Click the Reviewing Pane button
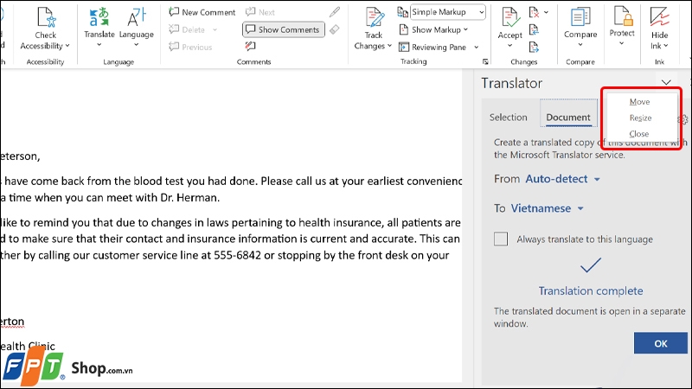The image size is (692, 389). [x=432, y=47]
